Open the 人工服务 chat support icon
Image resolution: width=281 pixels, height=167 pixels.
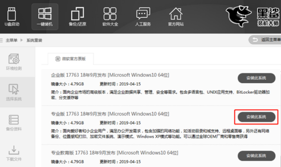[143, 14]
